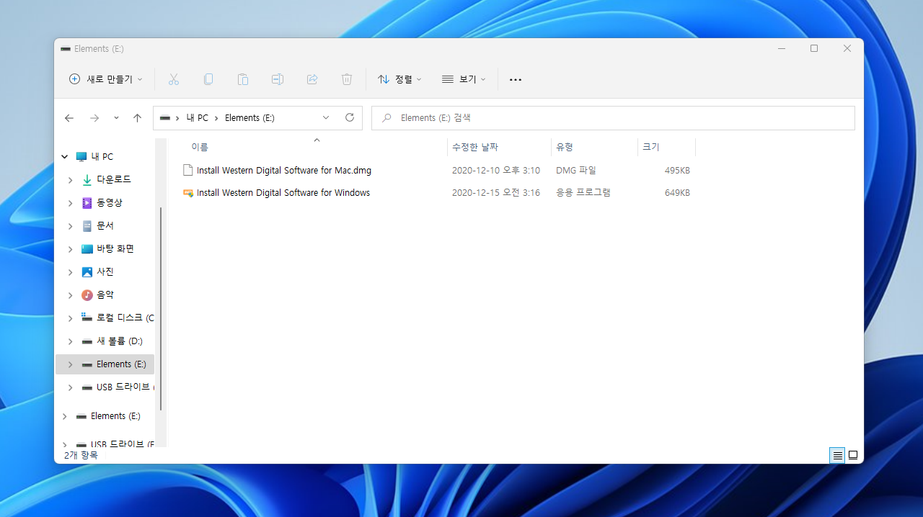Open the three-dot See more menu
Viewport: 923px width, 517px height.
[x=516, y=79]
